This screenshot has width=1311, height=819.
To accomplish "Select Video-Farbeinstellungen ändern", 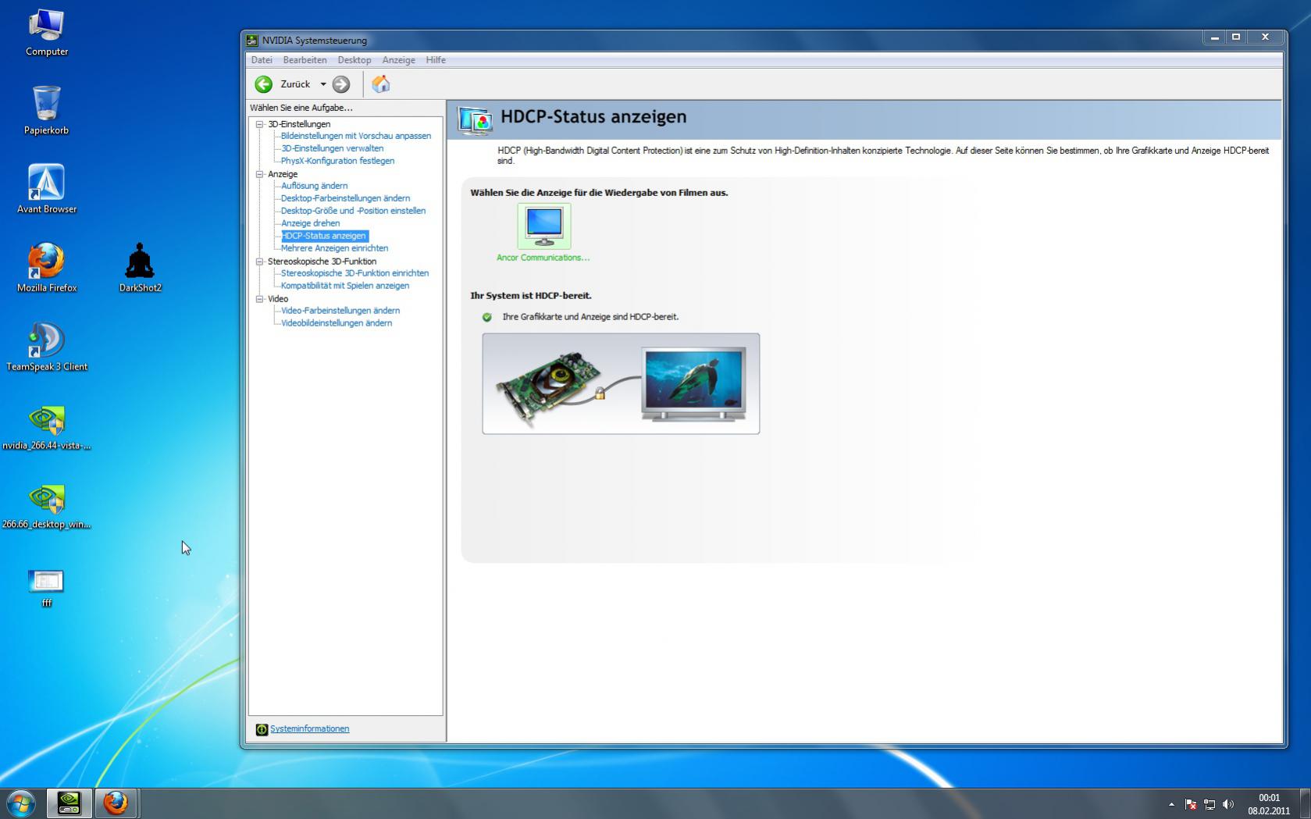I will tap(340, 311).
